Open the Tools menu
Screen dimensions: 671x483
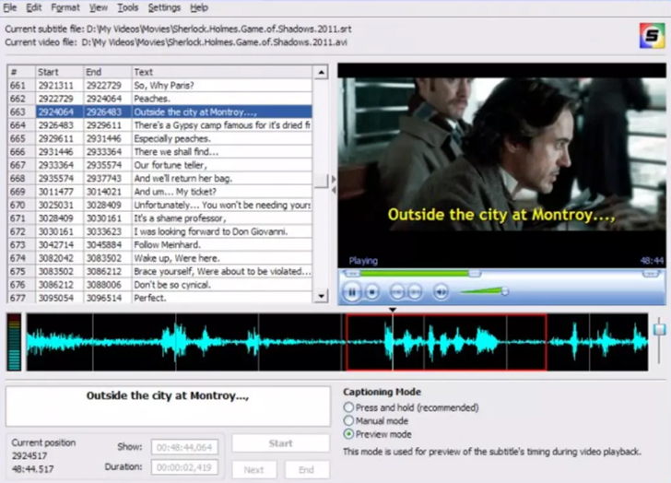tap(127, 7)
